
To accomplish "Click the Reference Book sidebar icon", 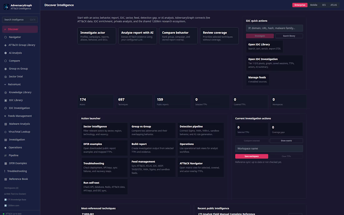I will [x=6, y=179].
